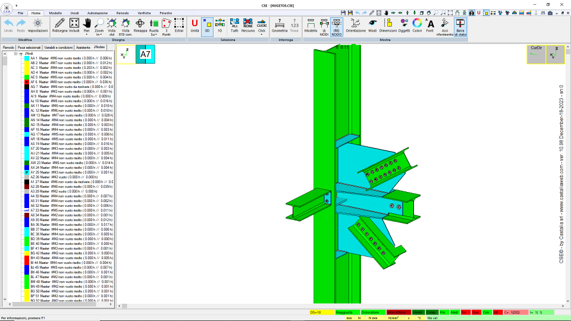Select tree row AZ 26 Master vuoto

[64, 177]
